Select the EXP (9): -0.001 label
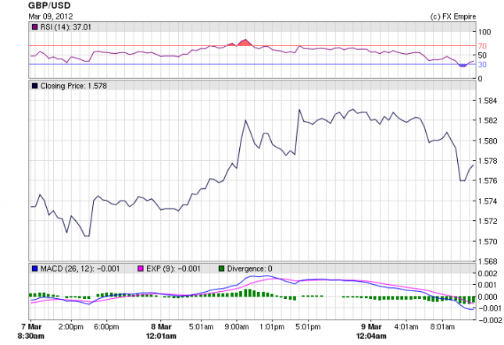 (173, 269)
